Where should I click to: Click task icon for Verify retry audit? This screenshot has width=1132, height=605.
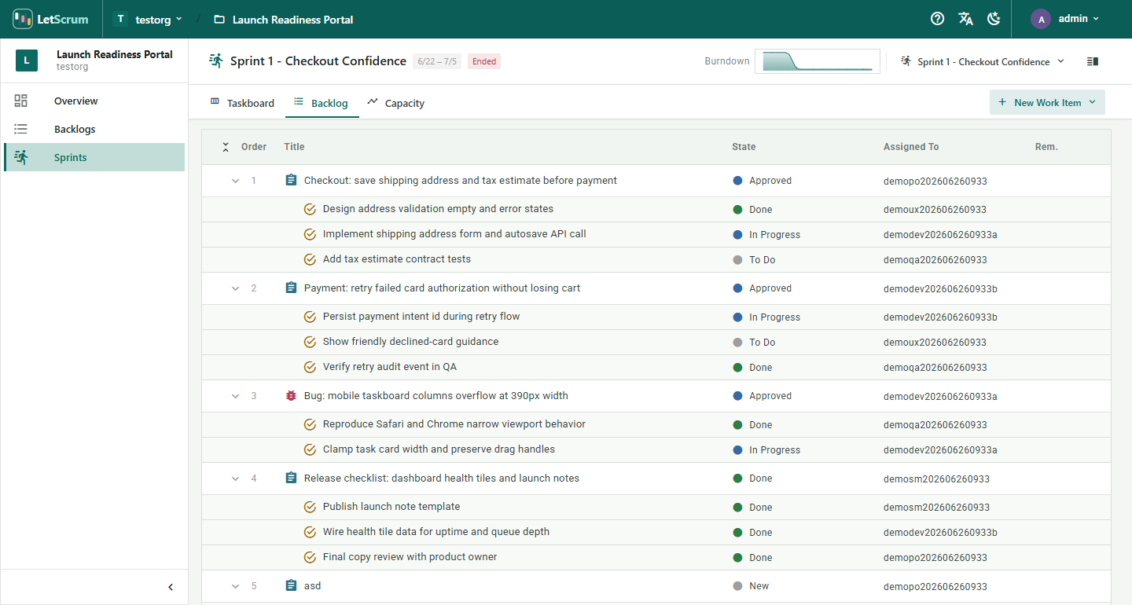[x=310, y=367]
